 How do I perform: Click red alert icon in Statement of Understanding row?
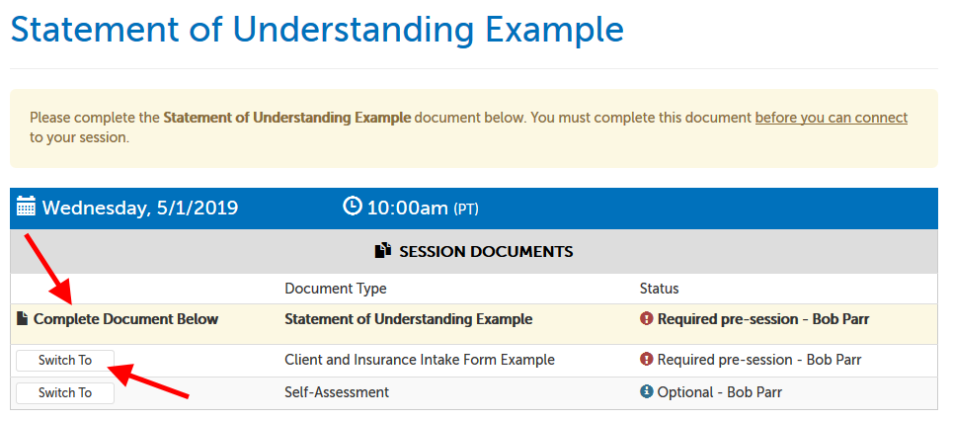647,319
